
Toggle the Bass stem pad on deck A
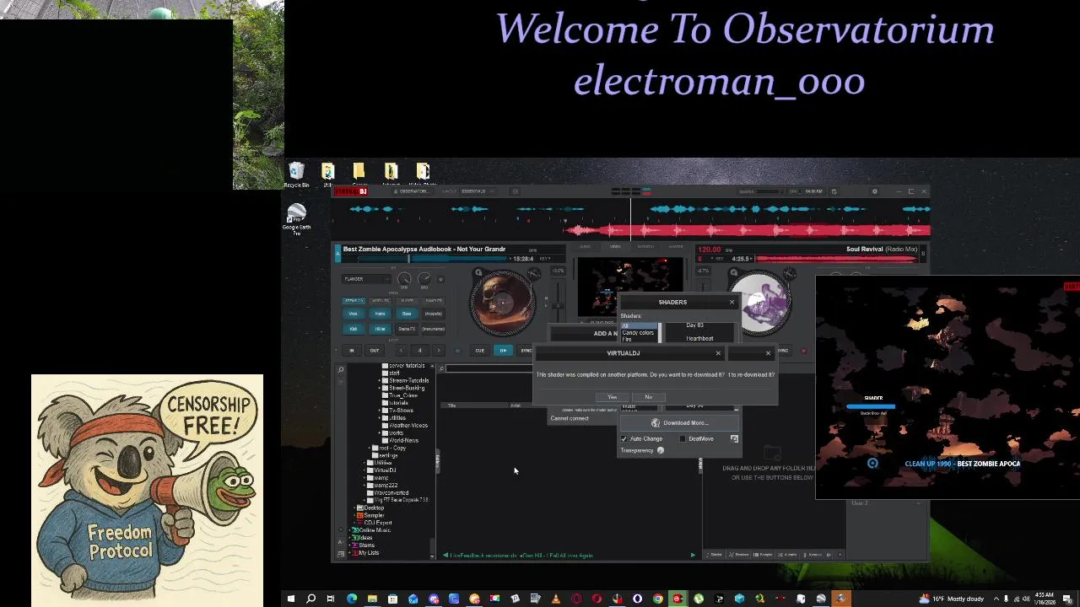(407, 314)
